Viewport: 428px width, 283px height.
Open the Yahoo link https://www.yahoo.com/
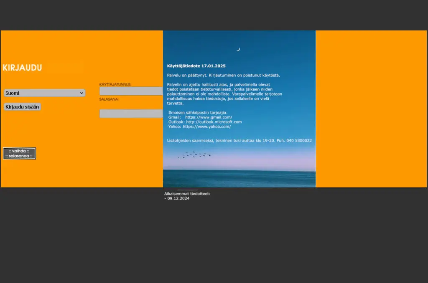(207, 126)
